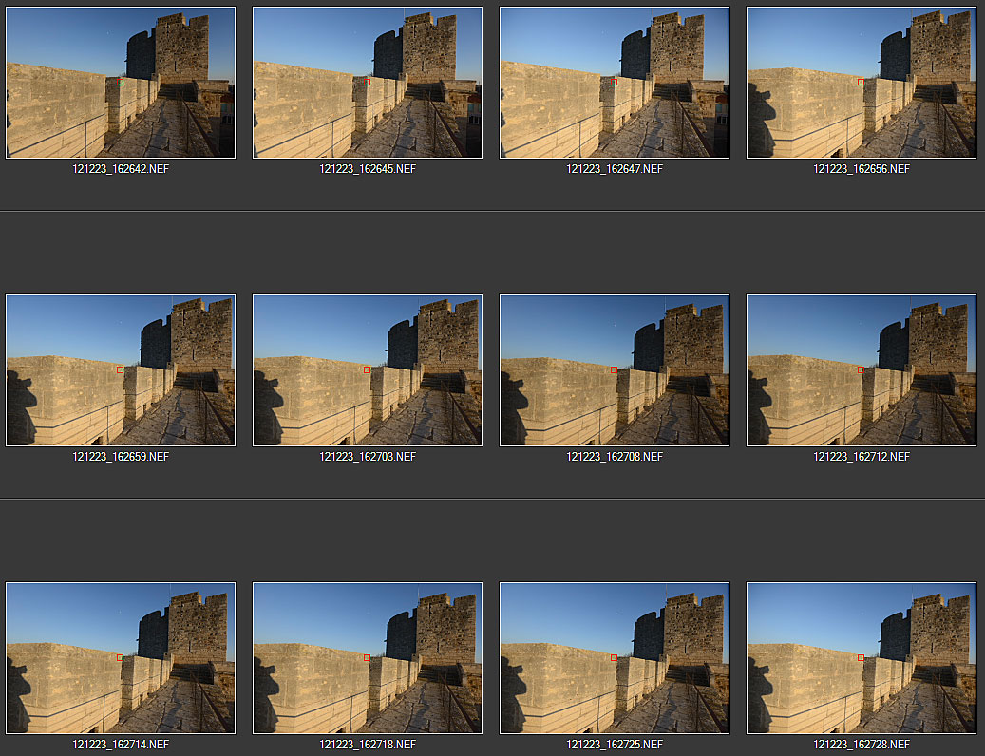Click the filename label 121223_162642.NEF

pyautogui.click(x=121, y=169)
